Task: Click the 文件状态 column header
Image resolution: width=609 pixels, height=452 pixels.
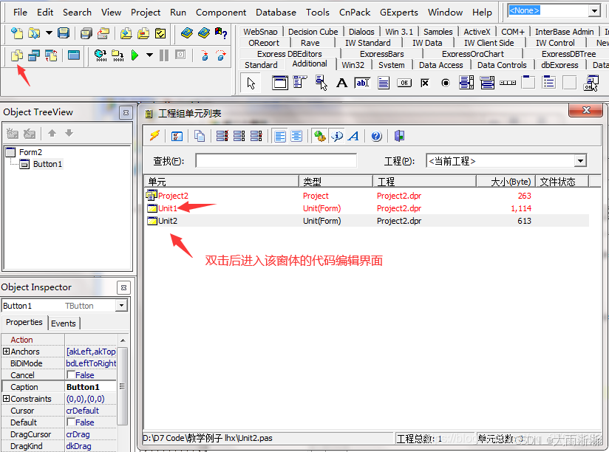Action: tap(562, 181)
